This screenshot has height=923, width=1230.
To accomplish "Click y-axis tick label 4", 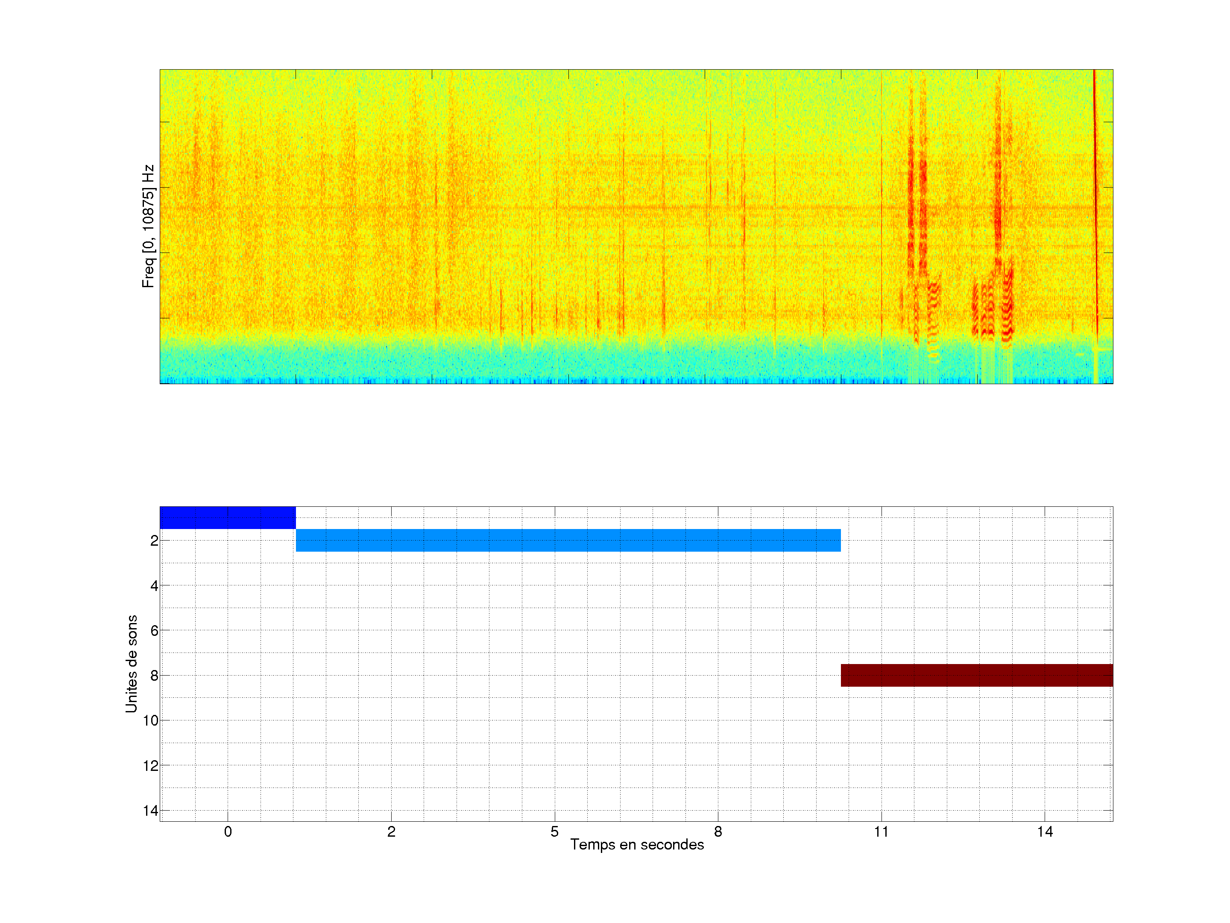I will [154, 586].
